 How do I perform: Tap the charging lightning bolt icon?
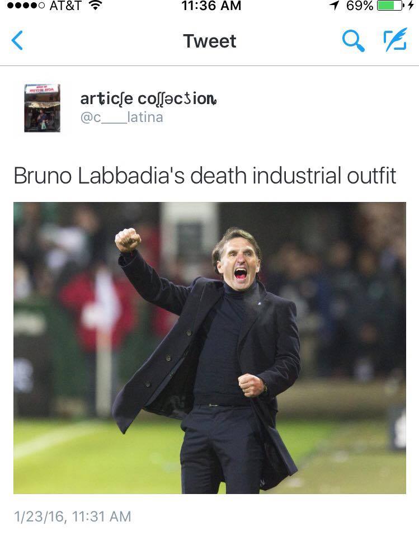coord(411,5)
